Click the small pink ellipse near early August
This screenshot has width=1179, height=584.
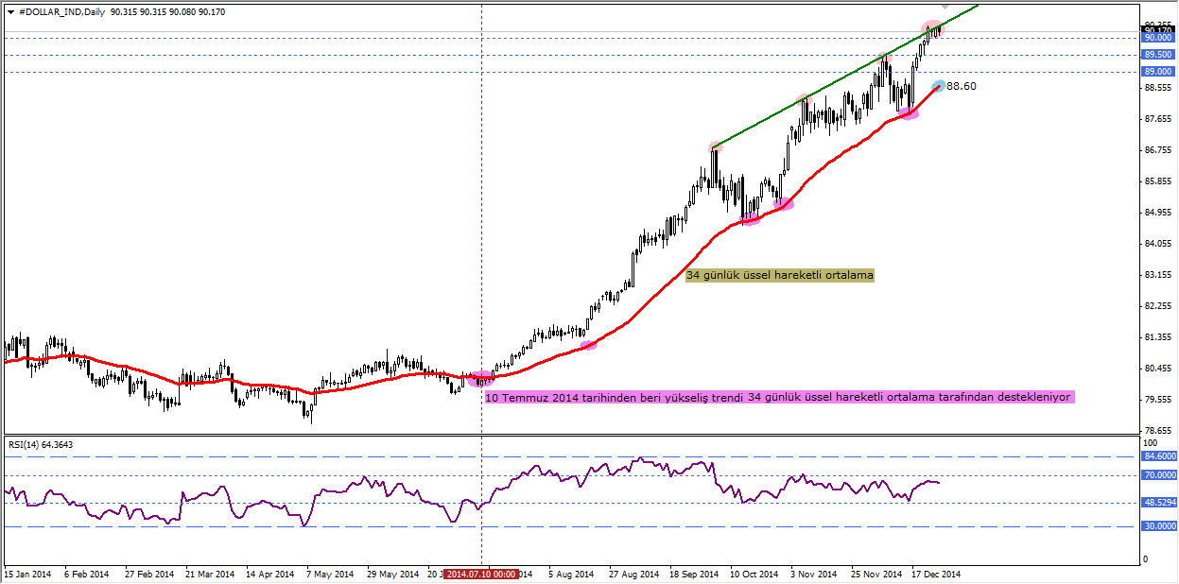589,345
